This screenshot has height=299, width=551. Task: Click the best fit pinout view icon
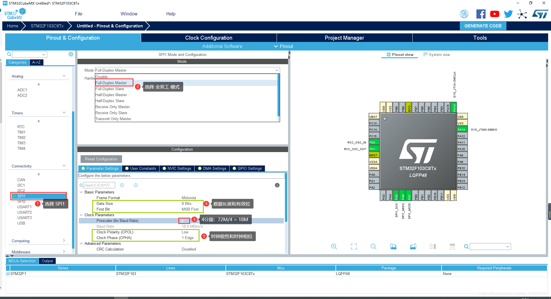point(354,246)
